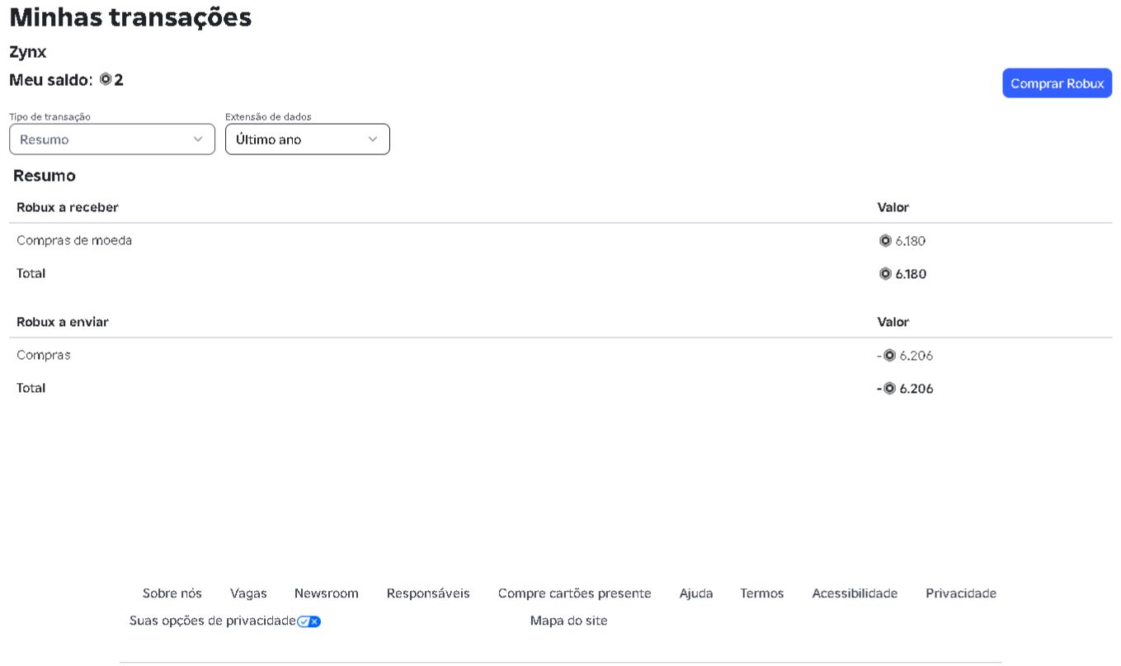Open the Sobre nós footer link
Screen dimensions: 1121x666
pos(172,593)
